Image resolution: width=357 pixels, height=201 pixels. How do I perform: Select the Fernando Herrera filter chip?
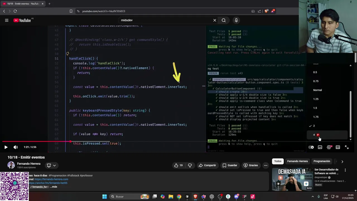(297, 161)
